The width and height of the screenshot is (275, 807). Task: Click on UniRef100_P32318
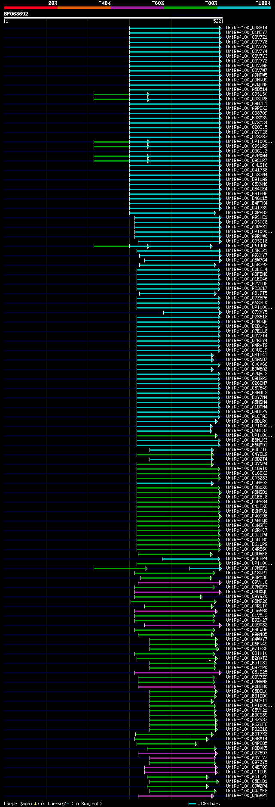tap(247, 729)
